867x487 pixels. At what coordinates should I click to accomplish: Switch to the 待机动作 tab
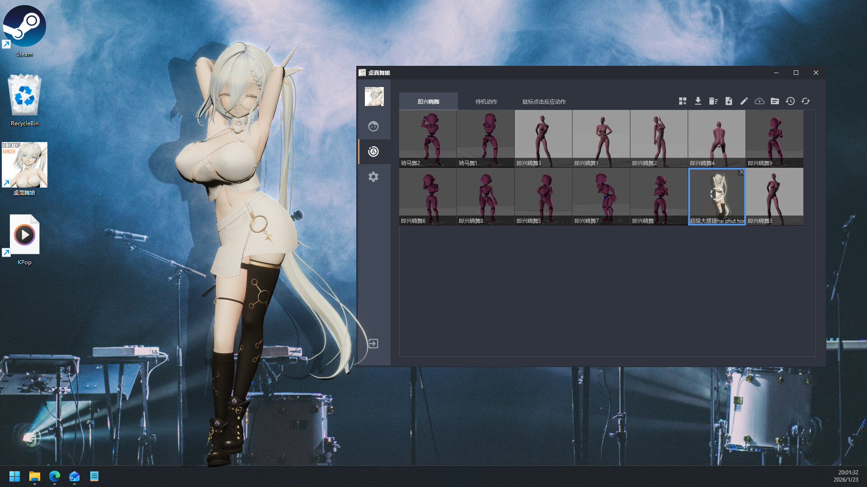pyautogui.click(x=486, y=101)
